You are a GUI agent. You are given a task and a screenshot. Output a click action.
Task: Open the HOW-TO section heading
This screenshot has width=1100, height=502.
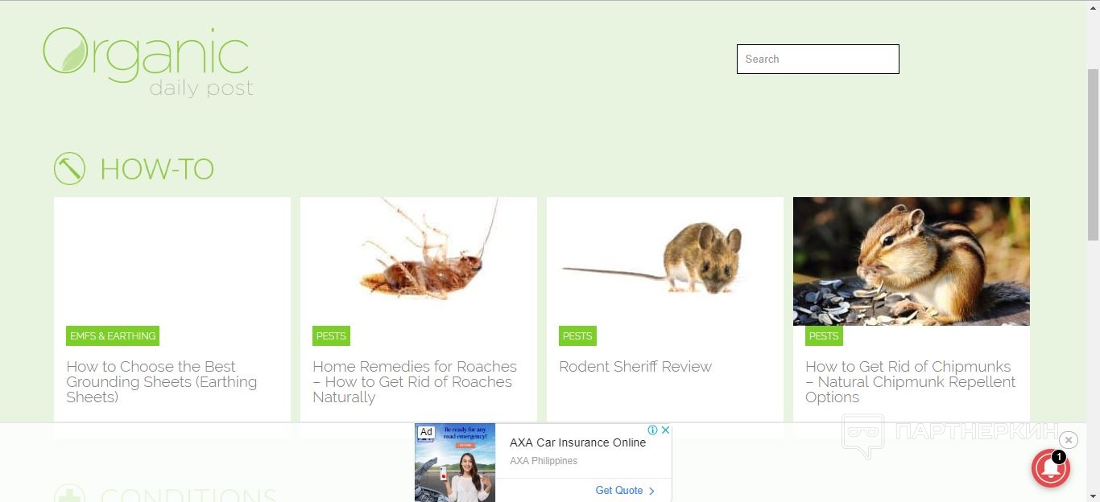pyautogui.click(x=157, y=169)
